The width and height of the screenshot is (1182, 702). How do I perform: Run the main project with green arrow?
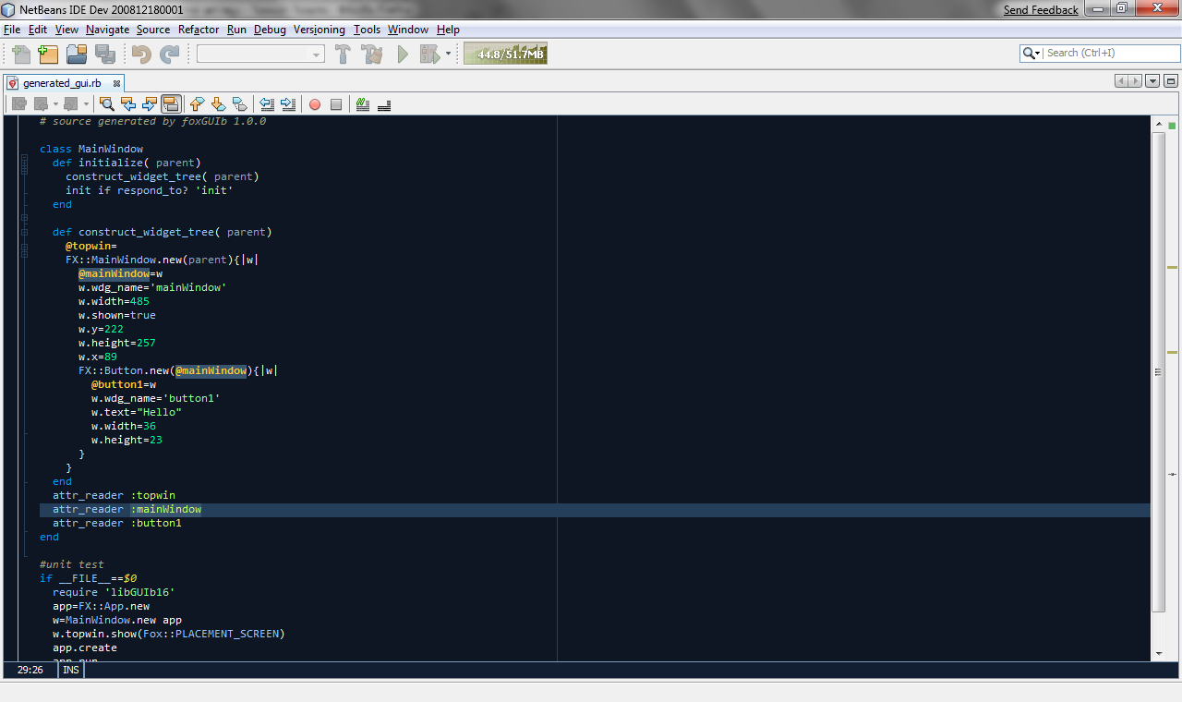[x=403, y=54]
